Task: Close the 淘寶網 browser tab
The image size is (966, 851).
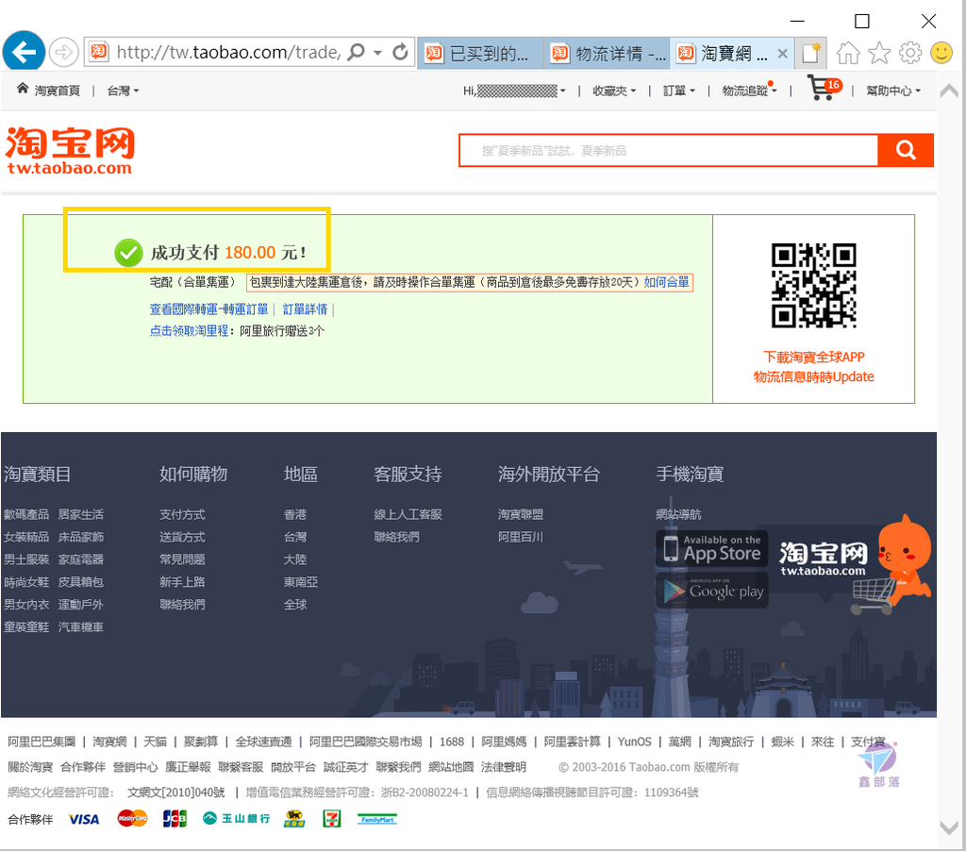Action: pyautogui.click(x=782, y=54)
